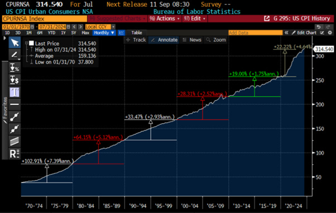Expand pencil tool options small arrow
Viewport: 336px width, 213px height.
pyautogui.click(x=19, y=59)
